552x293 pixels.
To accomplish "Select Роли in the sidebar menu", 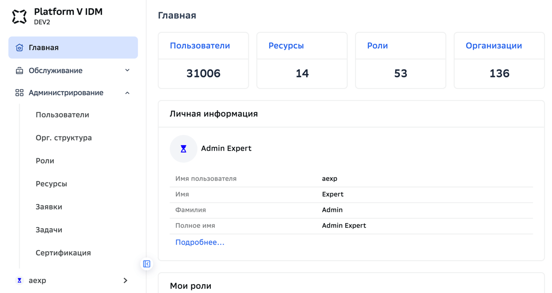I will pyautogui.click(x=45, y=161).
